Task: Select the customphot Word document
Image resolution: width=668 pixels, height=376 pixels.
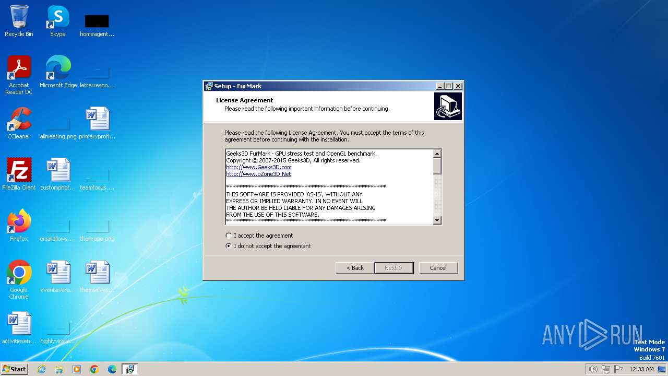Action: [x=58, y=174]
